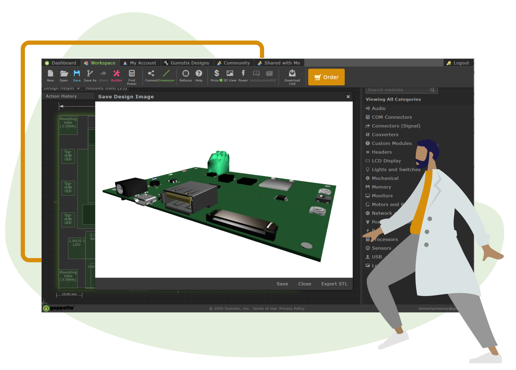Click the Refocus crosshair icon
Viewport: 516px width, 370px height.
186,73
